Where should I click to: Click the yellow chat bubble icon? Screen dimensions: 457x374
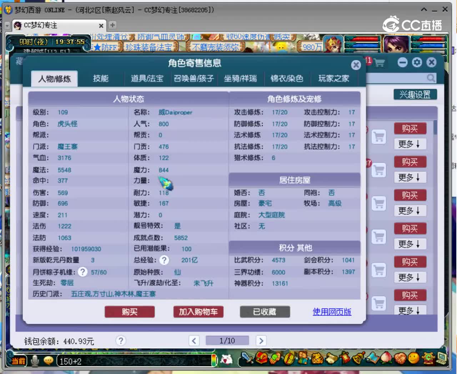(49, 361)
